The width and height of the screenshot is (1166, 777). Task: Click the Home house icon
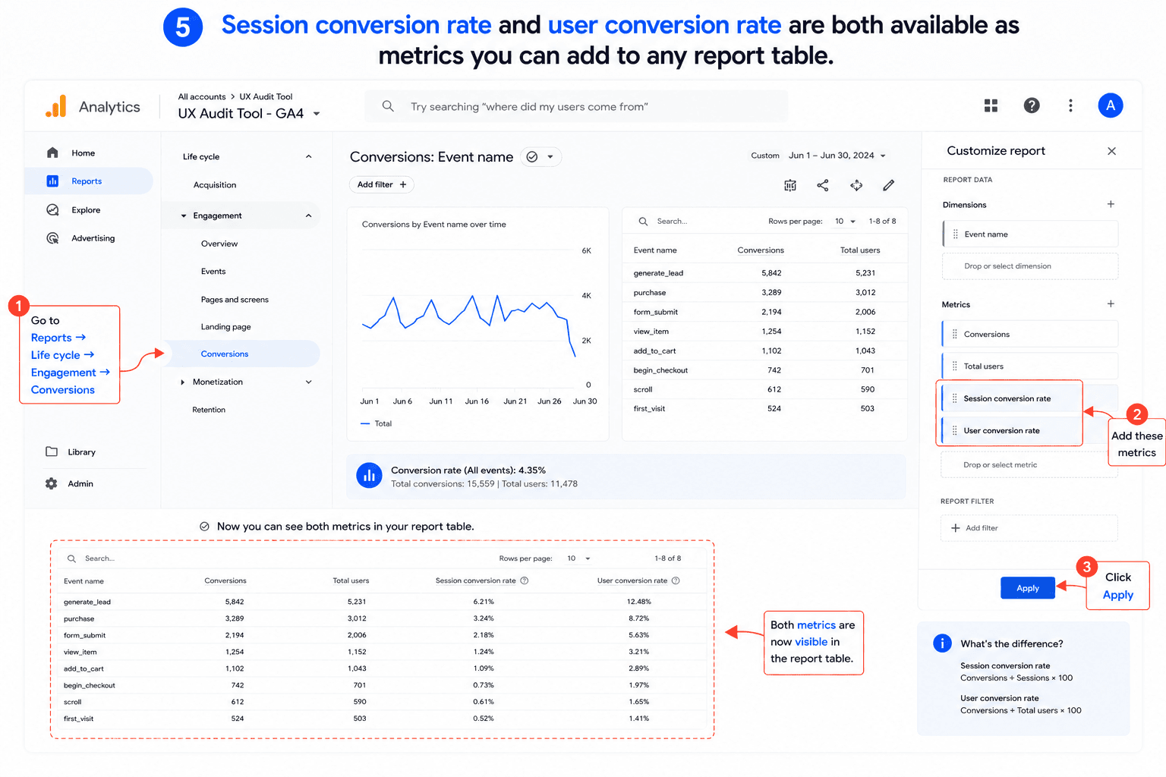tap(52, 153)
